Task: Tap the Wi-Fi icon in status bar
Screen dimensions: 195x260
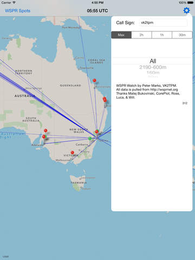Action: (14, 3)
